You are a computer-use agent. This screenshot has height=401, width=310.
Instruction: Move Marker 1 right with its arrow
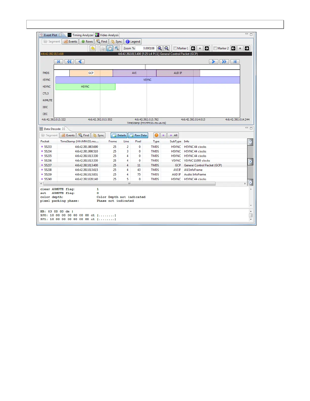click(x=207, y=48)
